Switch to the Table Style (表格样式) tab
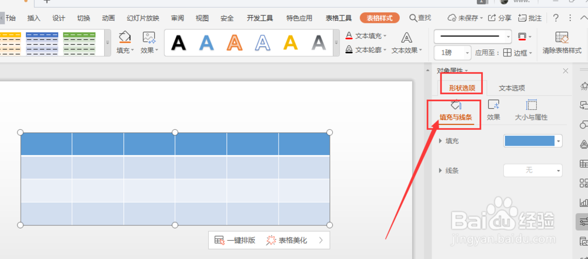Screen dimensions: 588x259 (x=379, y=18)
